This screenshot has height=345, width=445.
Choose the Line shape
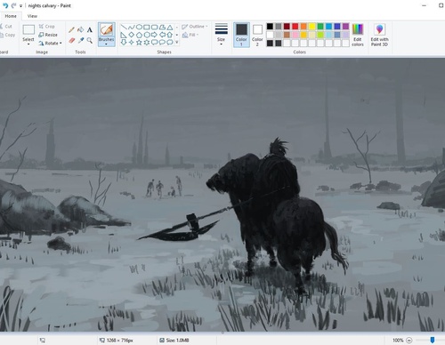[x=124, y=28]
